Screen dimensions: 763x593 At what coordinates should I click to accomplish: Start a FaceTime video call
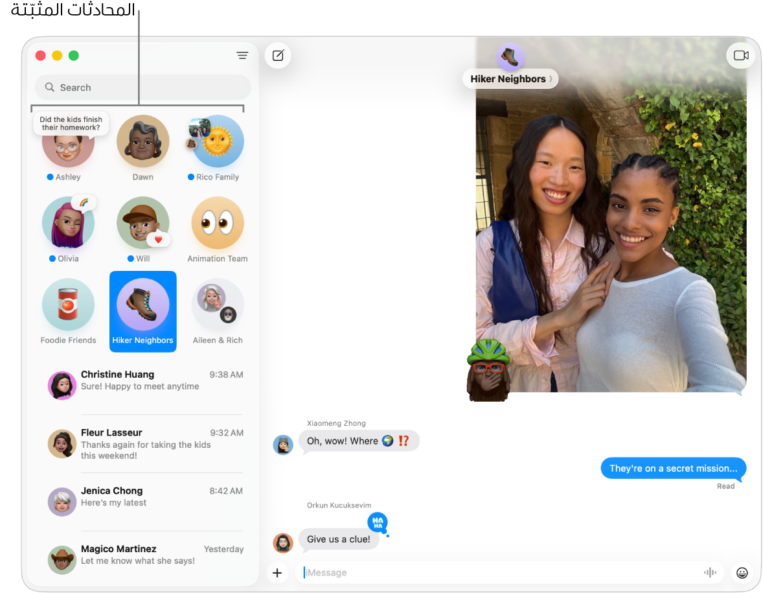(x=740, y=56)
